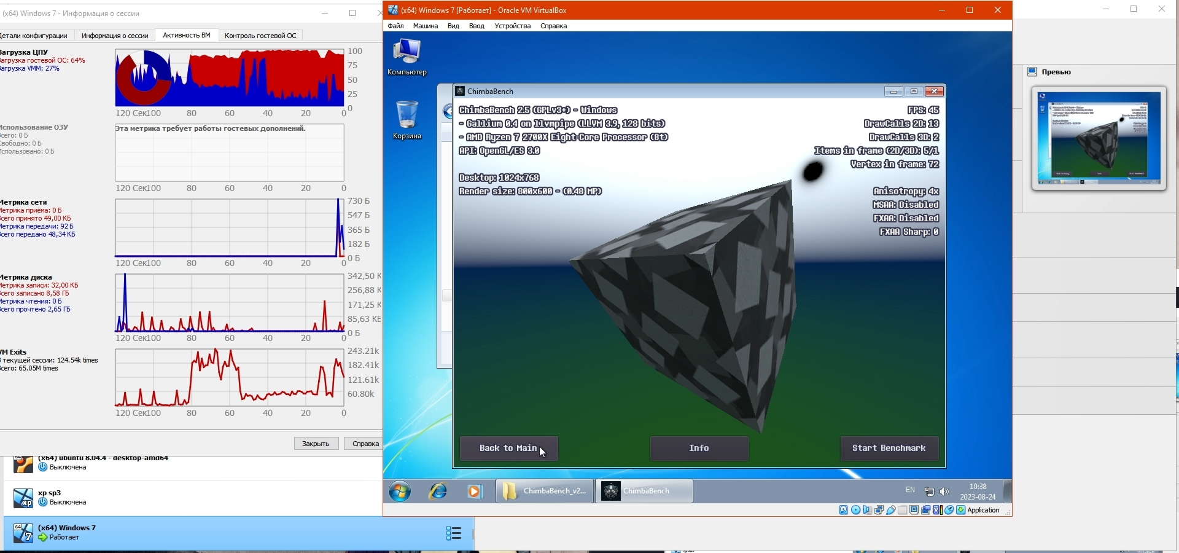This screenshot has width=1179, height=553.
Task: Click the display indicator in VirtualBox status bar
Action: [x=914, y=510]
